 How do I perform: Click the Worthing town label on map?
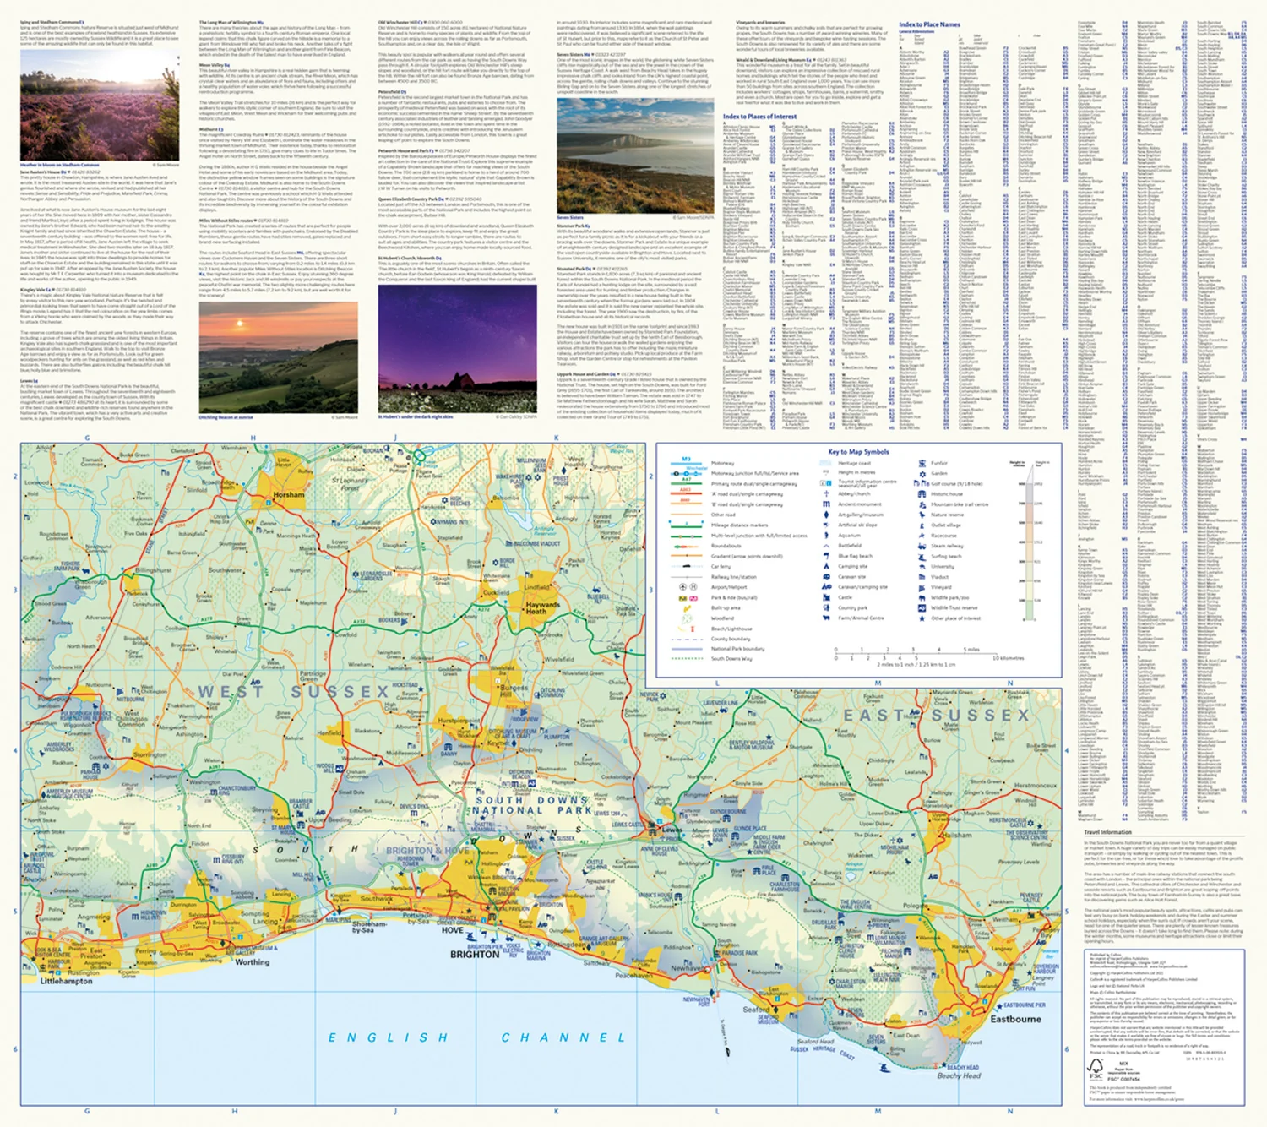[x=253, y=962]
